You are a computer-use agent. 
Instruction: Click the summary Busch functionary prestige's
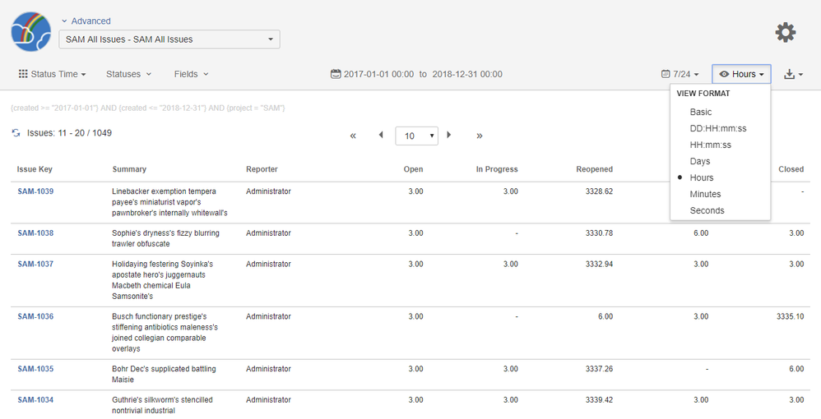[165, 333]
